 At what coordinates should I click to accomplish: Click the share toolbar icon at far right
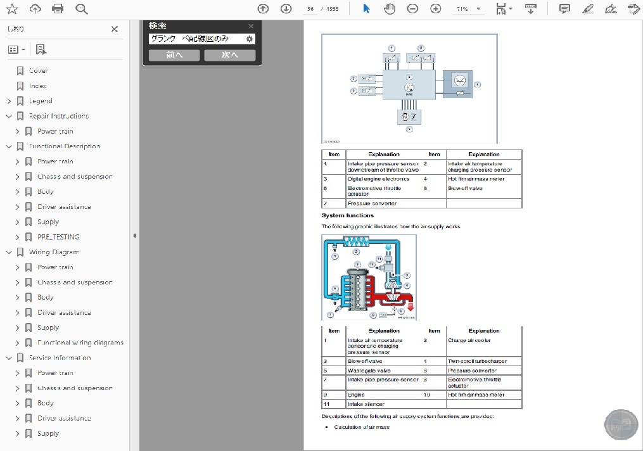coord(634,9)
